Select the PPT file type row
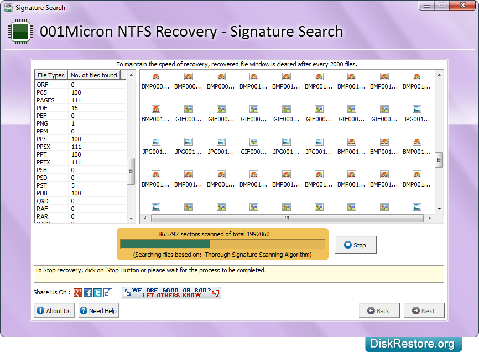This screenshot has height=352, width=479. [x=81, y=154]
